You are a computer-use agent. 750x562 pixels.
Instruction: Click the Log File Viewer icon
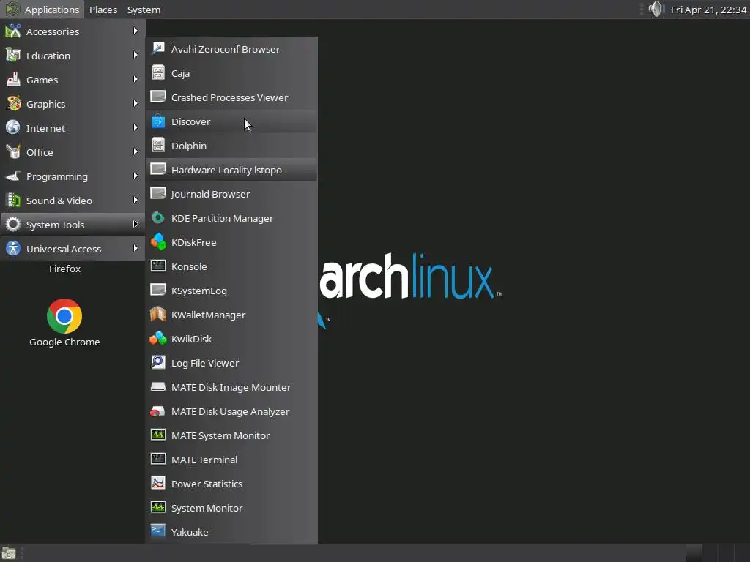158,363
